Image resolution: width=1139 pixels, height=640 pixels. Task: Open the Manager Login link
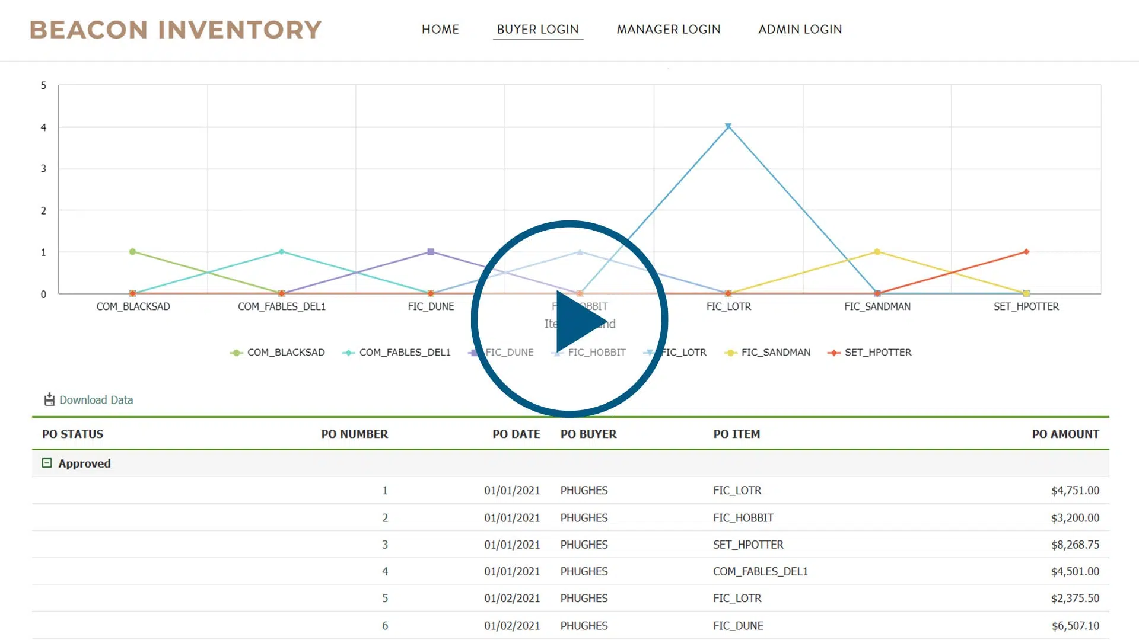coord(668,29)
